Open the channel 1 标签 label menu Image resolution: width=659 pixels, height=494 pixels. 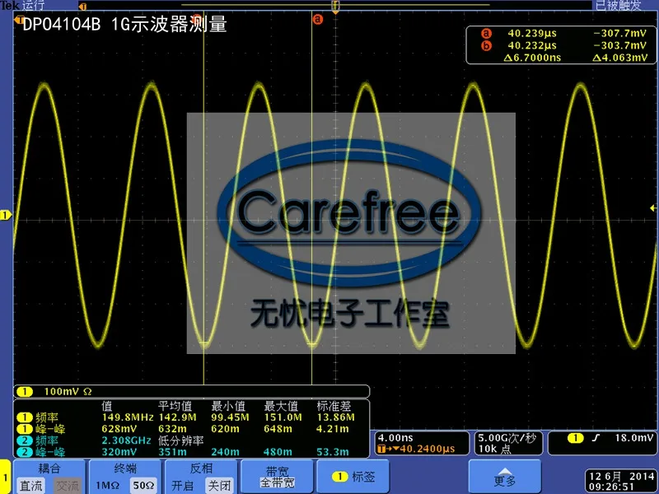[x=353, y=477]
